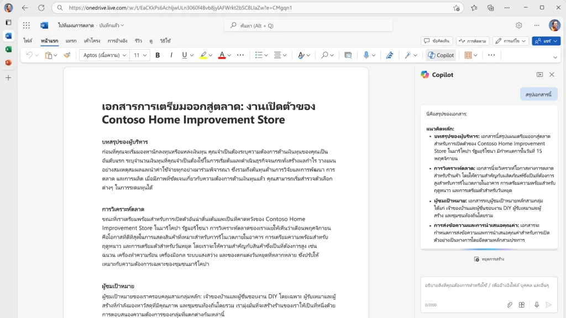566x318 pixels.
Task: Switch to the วิธีใช้ (Help) tab
Action: pos(165,41)
